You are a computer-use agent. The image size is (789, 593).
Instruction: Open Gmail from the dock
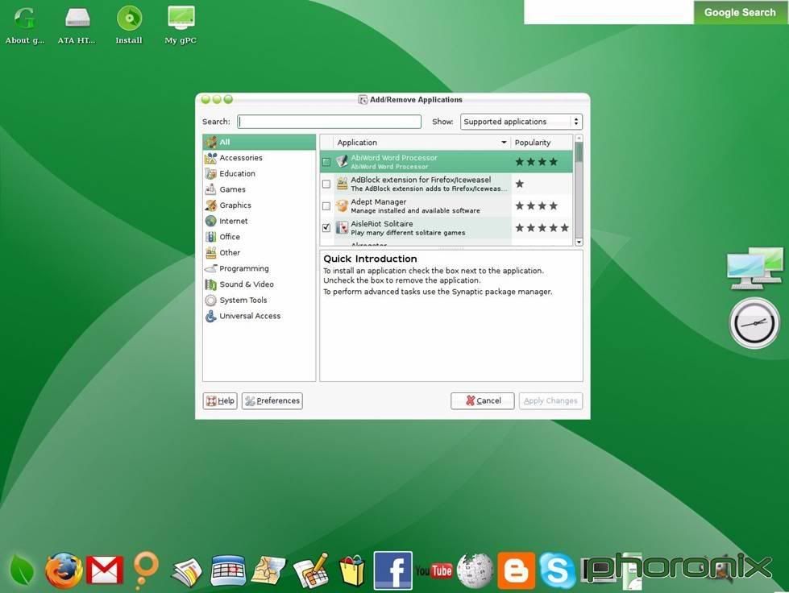(x=105, y=570)
